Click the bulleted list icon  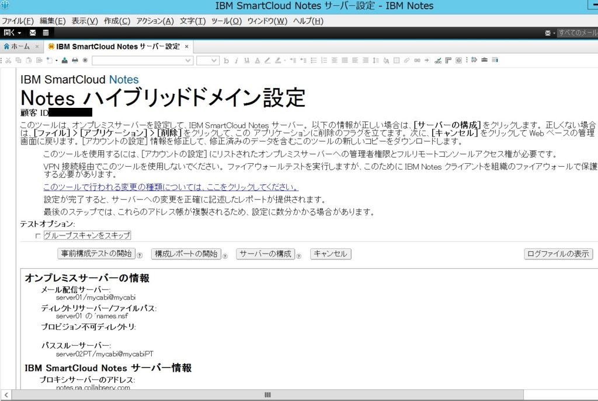coord(314,60)
